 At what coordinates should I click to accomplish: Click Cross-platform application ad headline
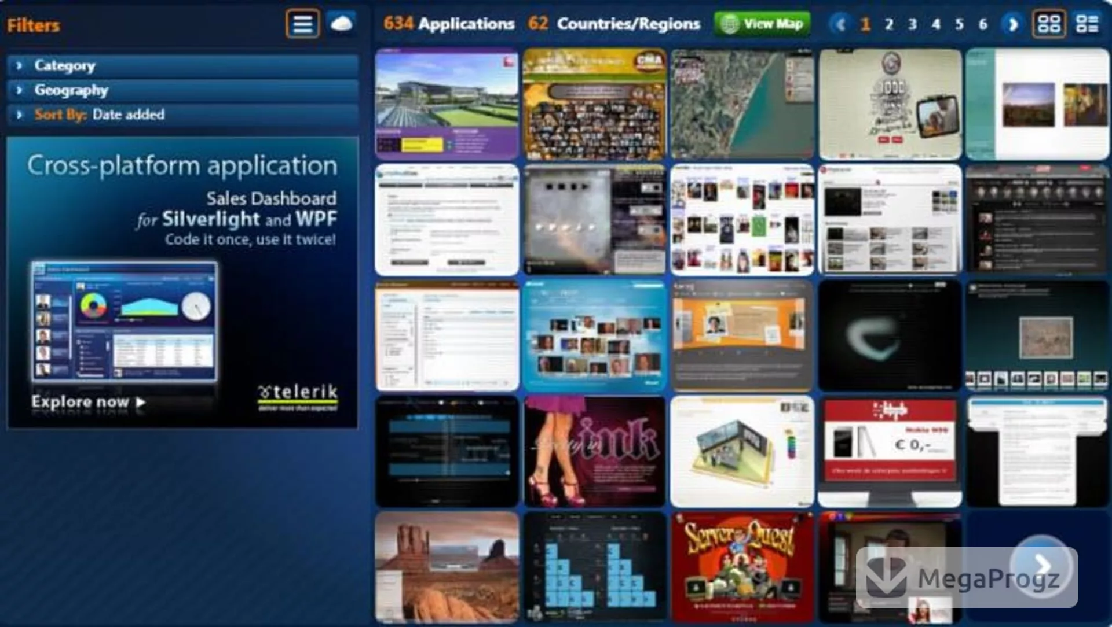pyautogui.click(x=182, y=165)
